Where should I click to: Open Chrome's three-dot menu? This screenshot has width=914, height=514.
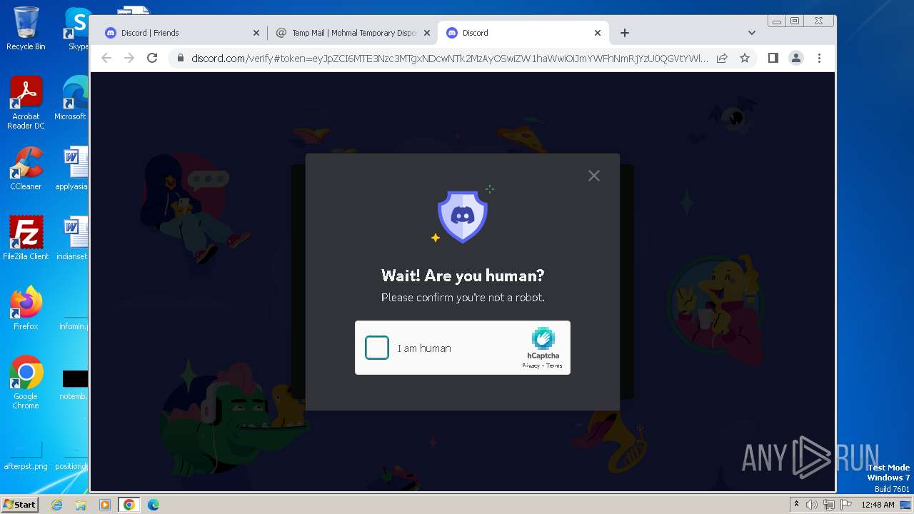coord(819,58)
